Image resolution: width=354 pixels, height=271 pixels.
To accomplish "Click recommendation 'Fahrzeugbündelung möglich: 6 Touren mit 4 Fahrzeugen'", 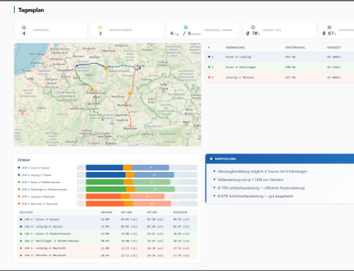I will click(262, 171).
